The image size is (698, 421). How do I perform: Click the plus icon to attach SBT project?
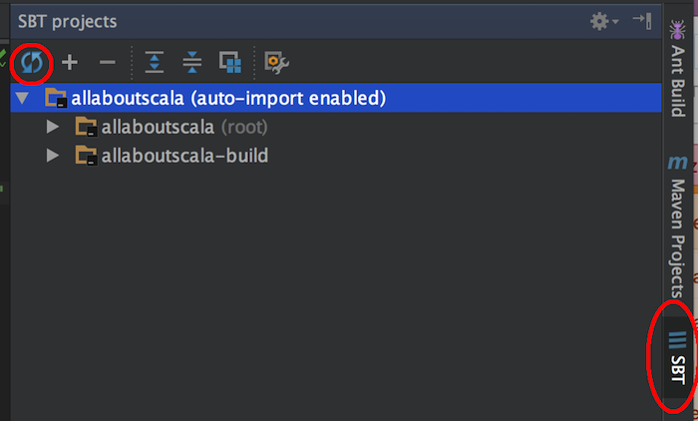[70, 63]
